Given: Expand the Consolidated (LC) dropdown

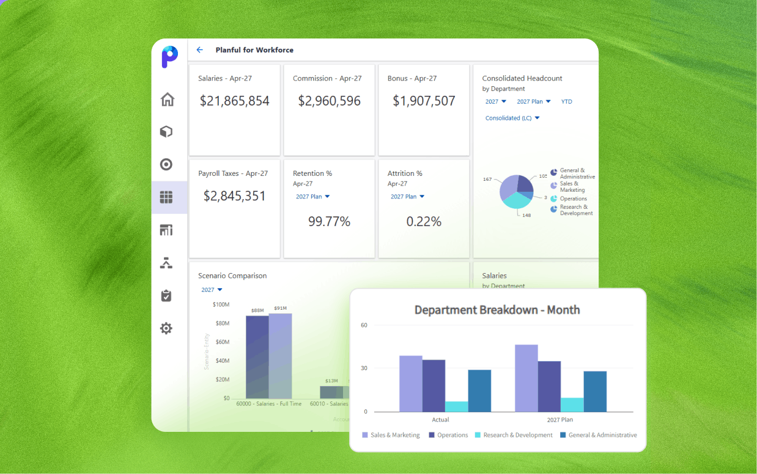Looking at the screenshot, I should click(512, 118).
